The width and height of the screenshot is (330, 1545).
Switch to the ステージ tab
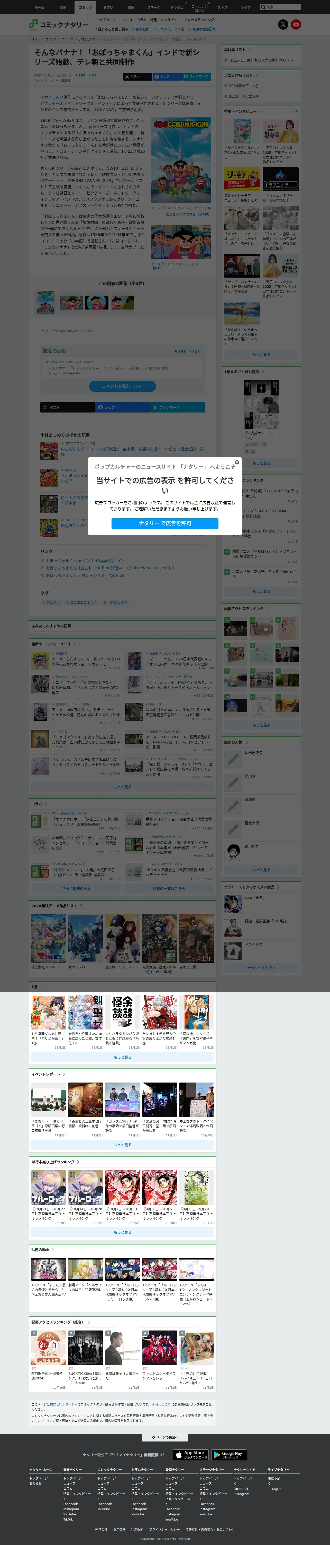click(x=154, y=7)
